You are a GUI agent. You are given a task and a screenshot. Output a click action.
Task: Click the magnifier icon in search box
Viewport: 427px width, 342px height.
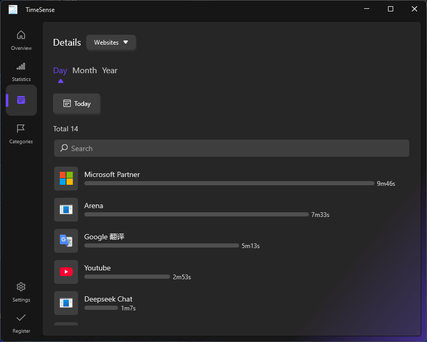point(64,148)
